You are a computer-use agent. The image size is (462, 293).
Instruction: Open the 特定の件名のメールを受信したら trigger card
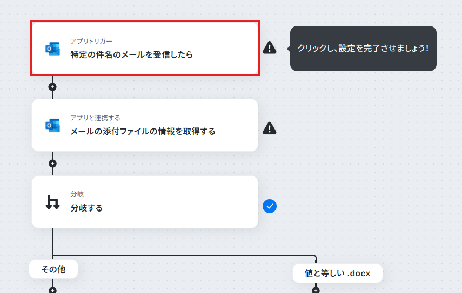tap(145, 48)
